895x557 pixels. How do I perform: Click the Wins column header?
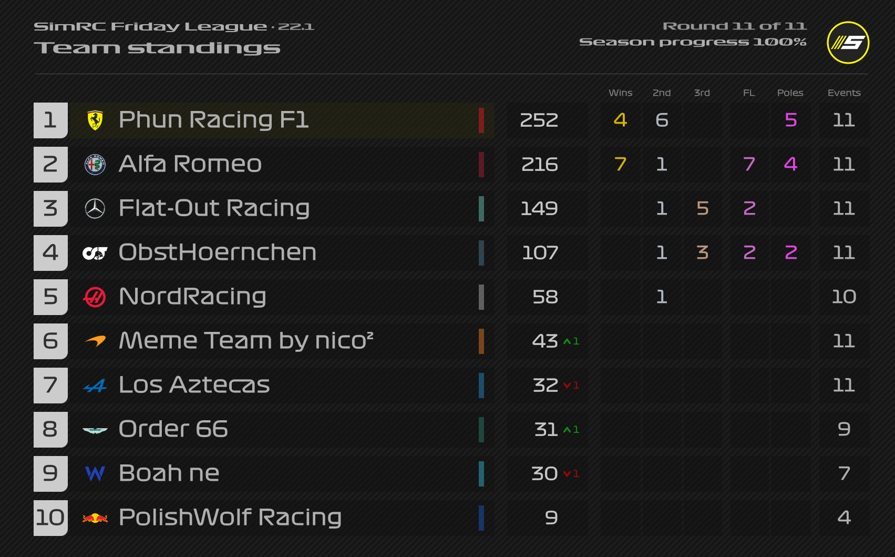(620, 93)
